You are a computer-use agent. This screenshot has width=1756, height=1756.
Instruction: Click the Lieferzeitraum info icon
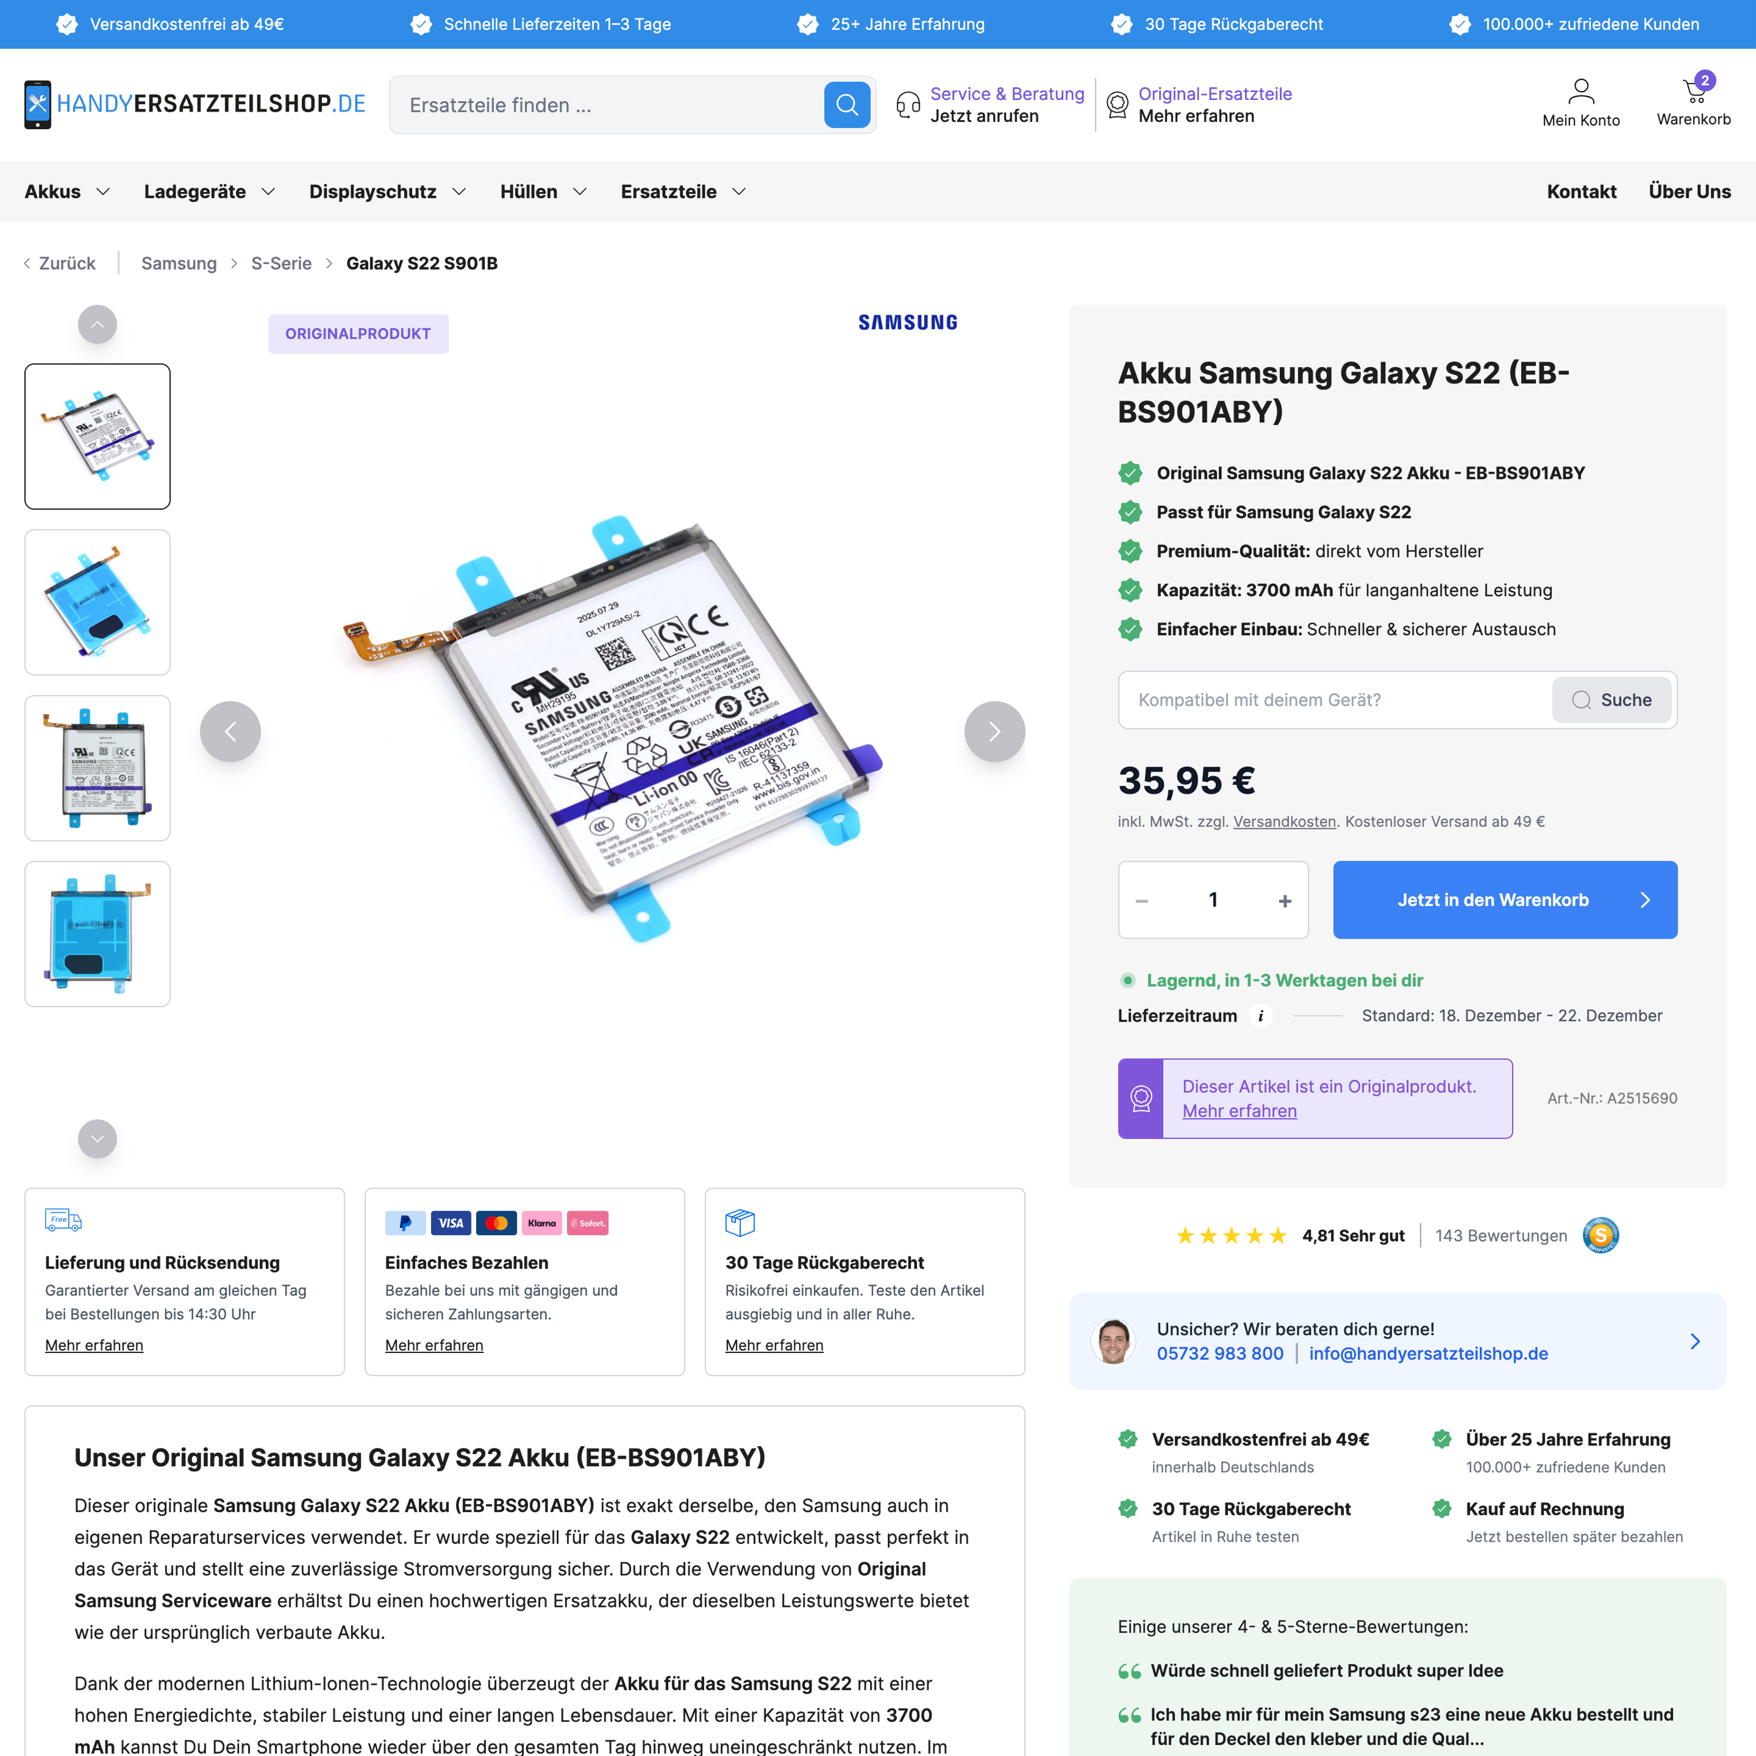(1260, 1015)
